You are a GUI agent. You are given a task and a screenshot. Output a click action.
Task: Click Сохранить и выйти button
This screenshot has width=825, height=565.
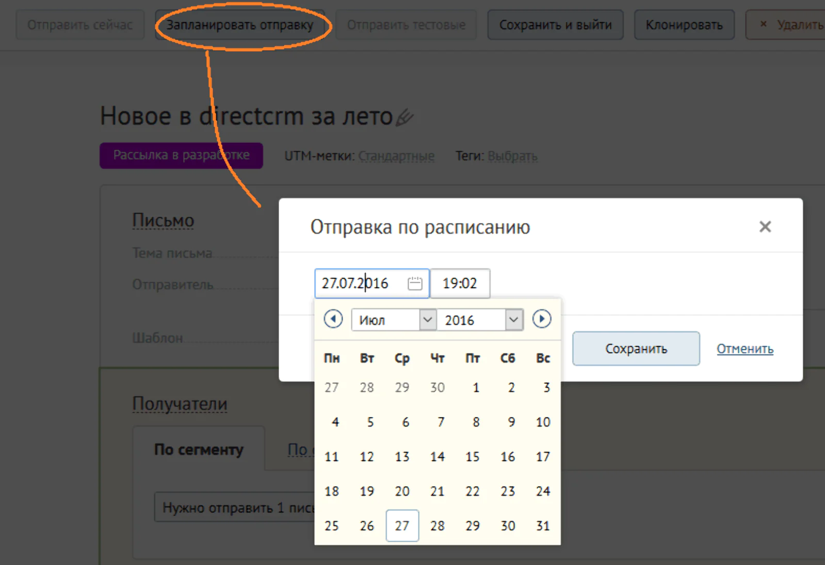pyautogui.click(x=556, y=25)
